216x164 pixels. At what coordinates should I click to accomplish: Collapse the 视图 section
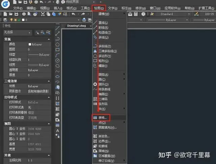click(49, 124)
